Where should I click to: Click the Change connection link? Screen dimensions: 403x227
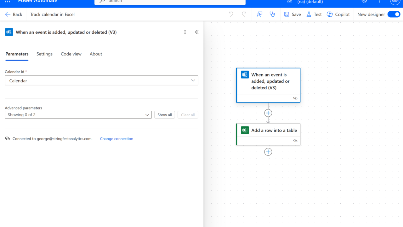click(x=116, y=139)
